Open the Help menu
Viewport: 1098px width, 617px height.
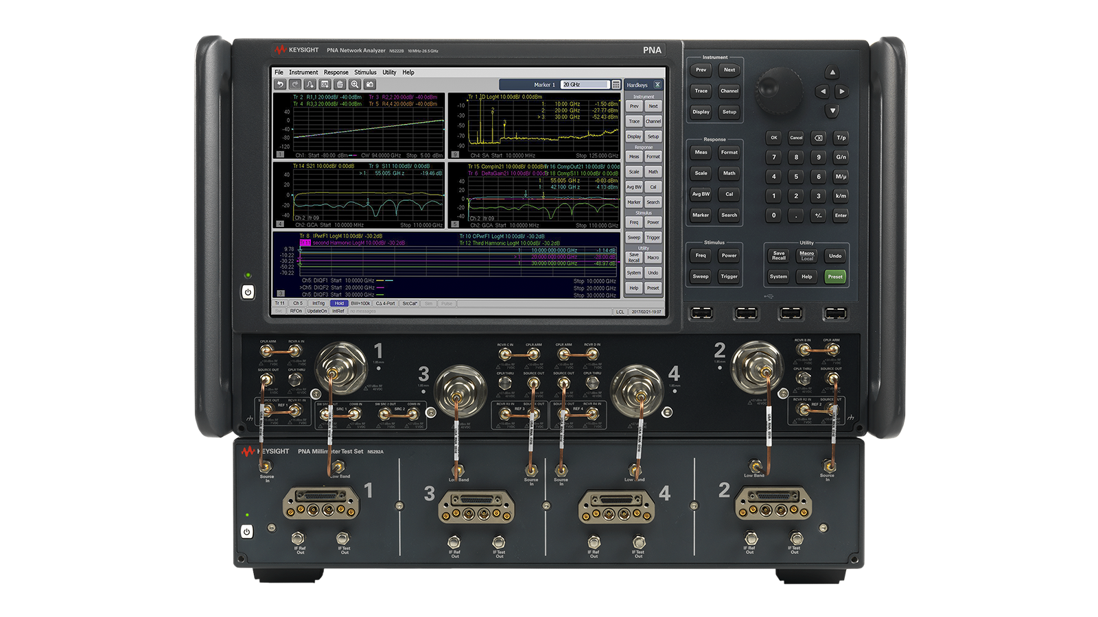(408, 72)
